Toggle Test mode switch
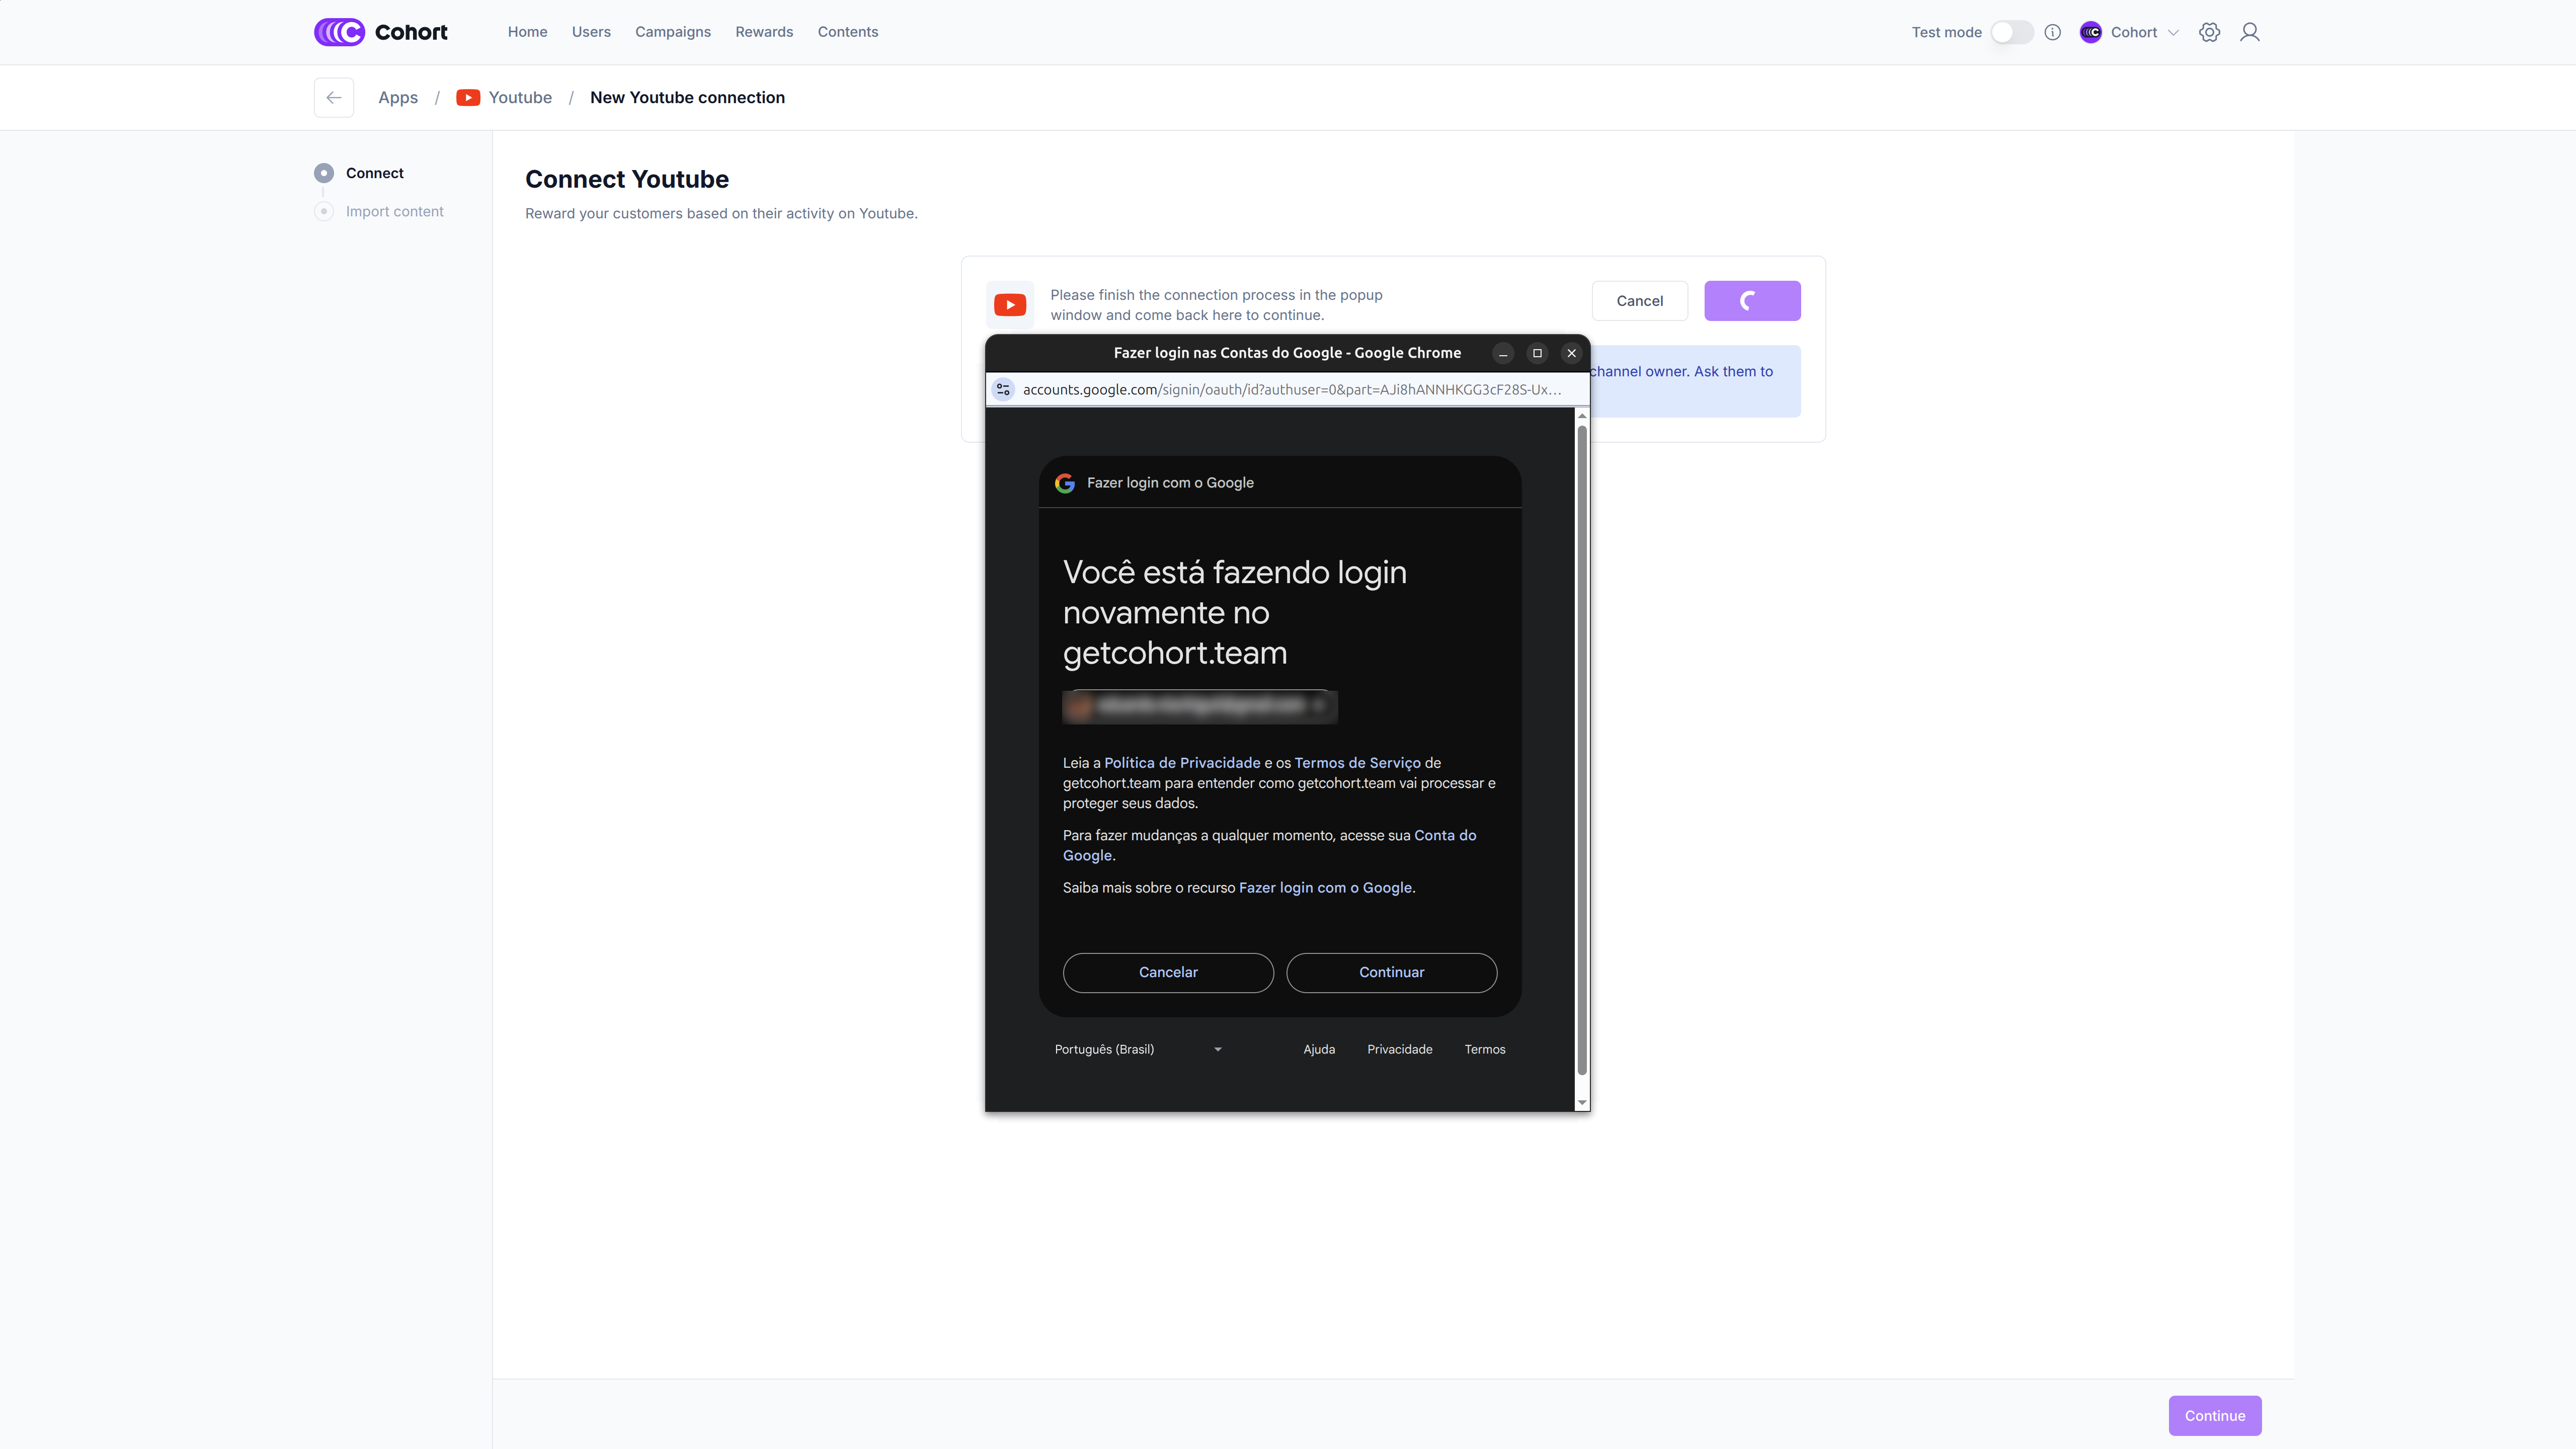 click(x=2011, y=32)
